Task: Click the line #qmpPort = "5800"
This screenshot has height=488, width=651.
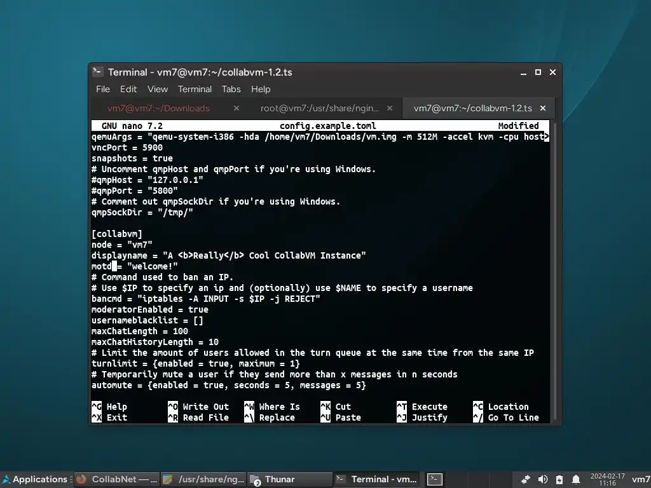Action: (135, 191)
